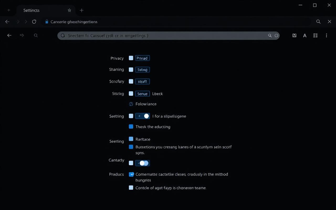Click the font 'A' icon in toolbar
Viewport: 336px width, 210px height.
(x=305, y=35)
